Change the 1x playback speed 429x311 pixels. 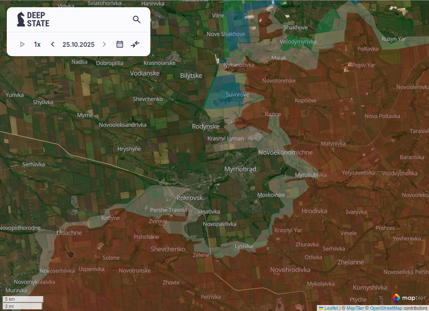(37, 44)
